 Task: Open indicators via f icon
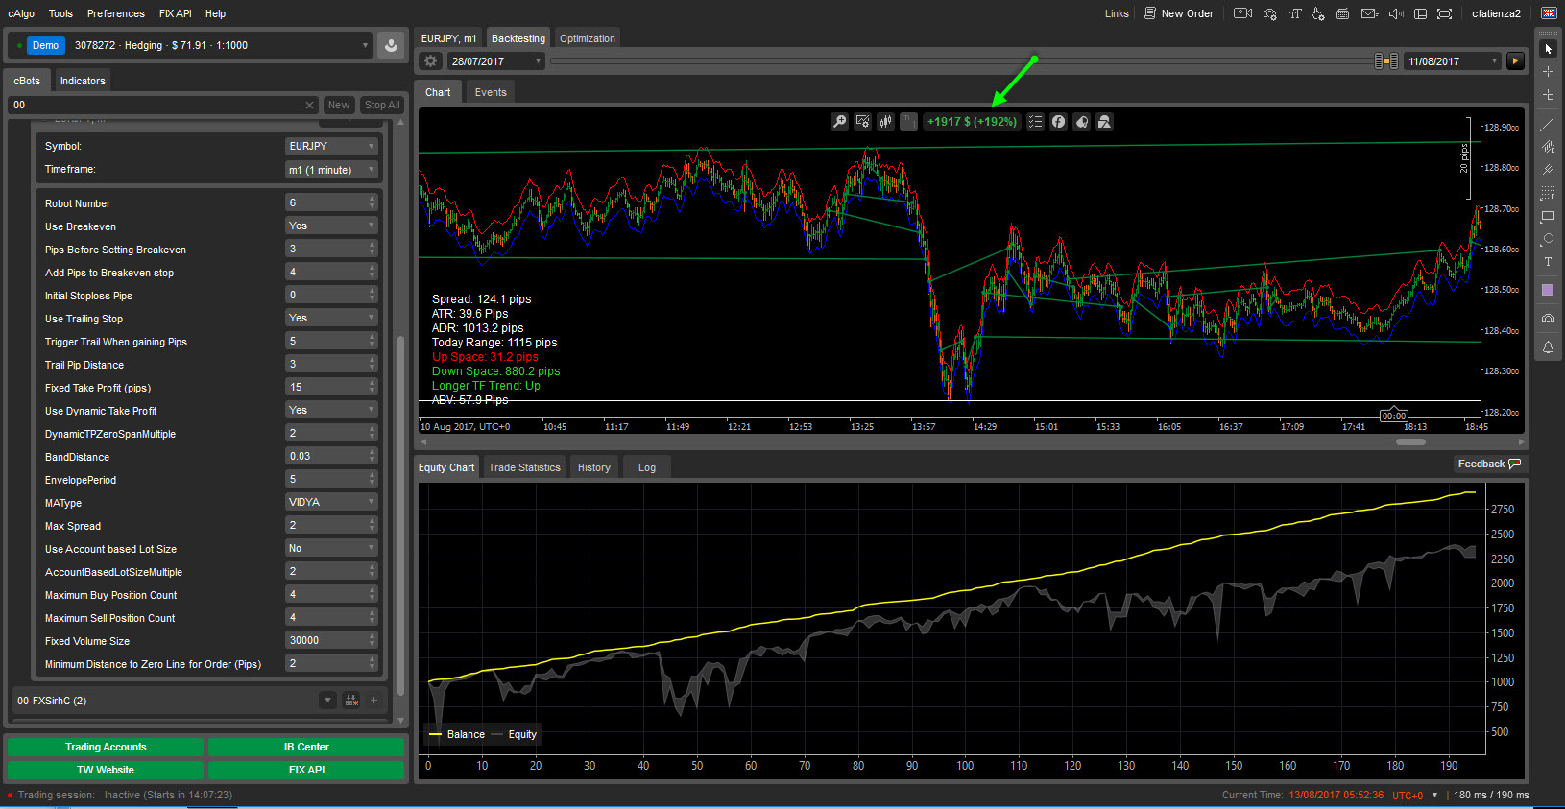click(x=1058, y=122)
